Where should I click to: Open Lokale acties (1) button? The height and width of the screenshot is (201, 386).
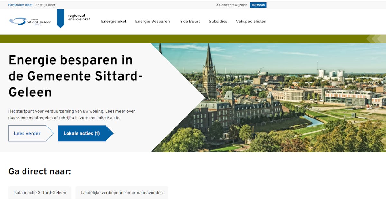[83, 133]
